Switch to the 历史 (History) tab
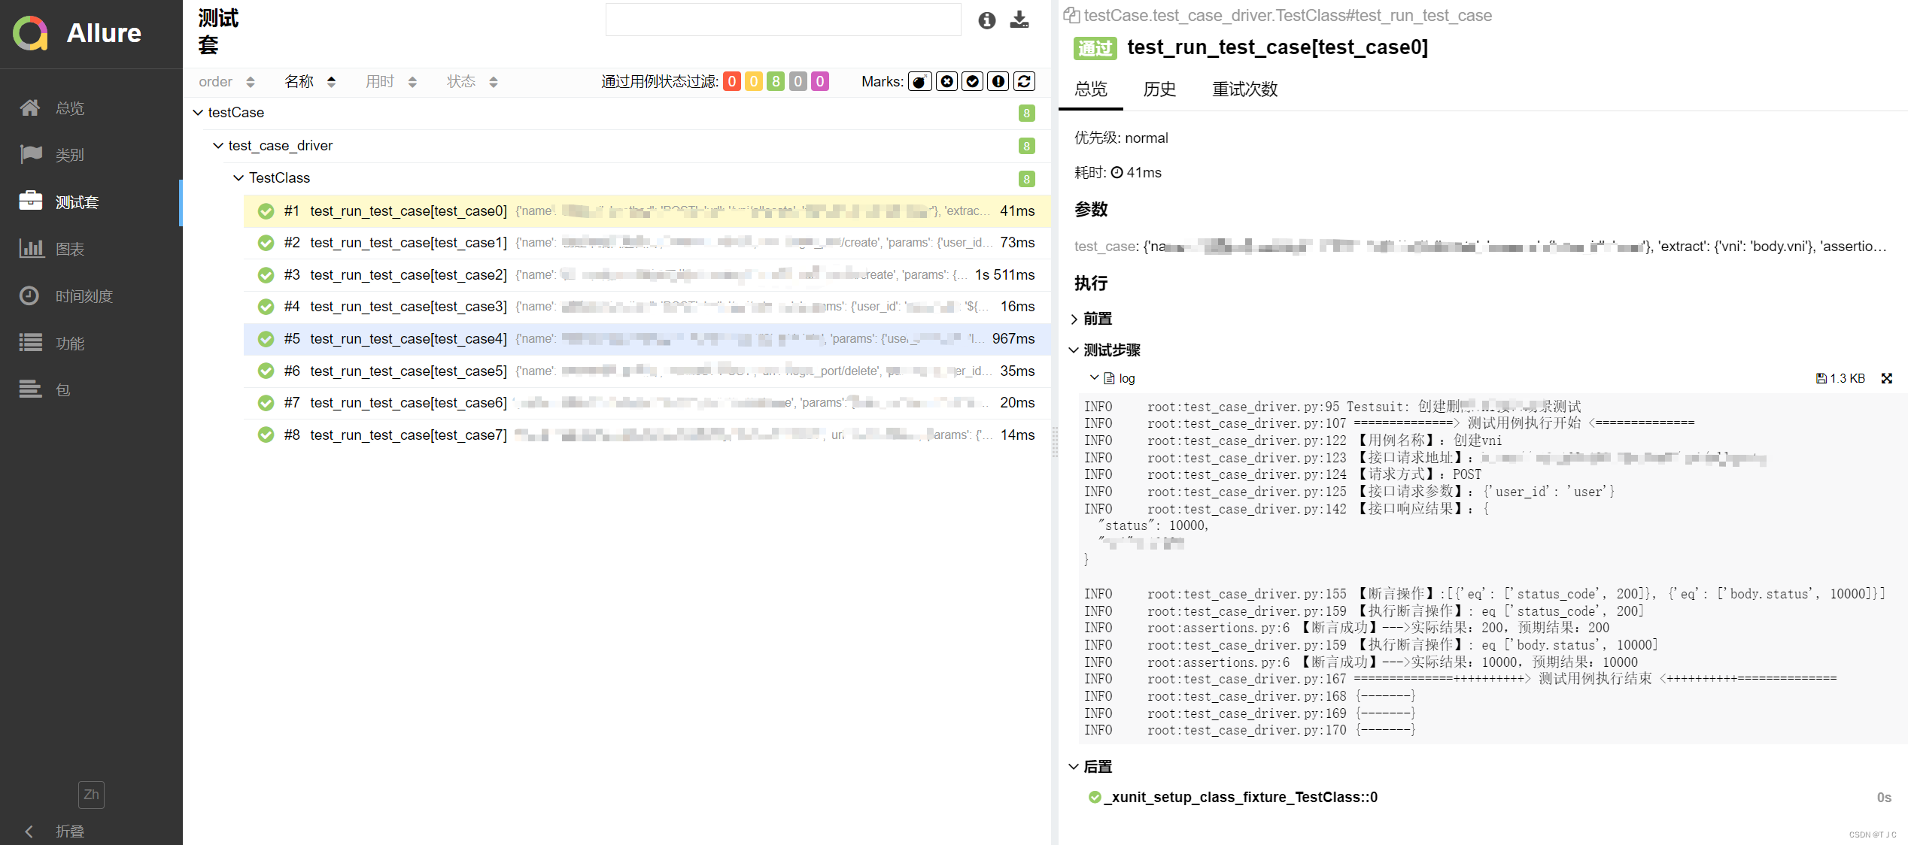The width and height of the screenshot is (1908, 845). point(1159,89)
